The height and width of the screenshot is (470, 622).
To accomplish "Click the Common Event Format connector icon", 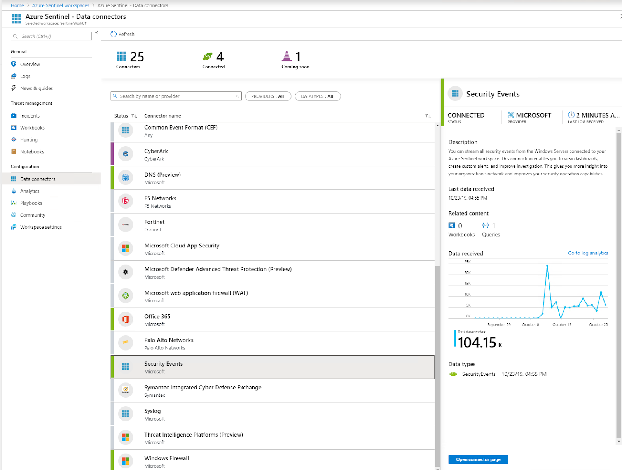I will [126, 130].
